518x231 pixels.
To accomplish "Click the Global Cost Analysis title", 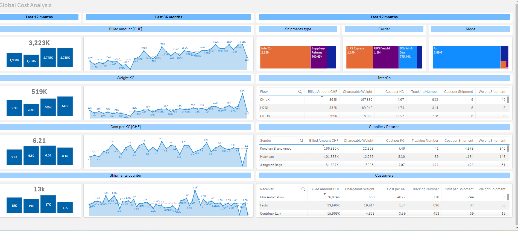I will (26, 5).
